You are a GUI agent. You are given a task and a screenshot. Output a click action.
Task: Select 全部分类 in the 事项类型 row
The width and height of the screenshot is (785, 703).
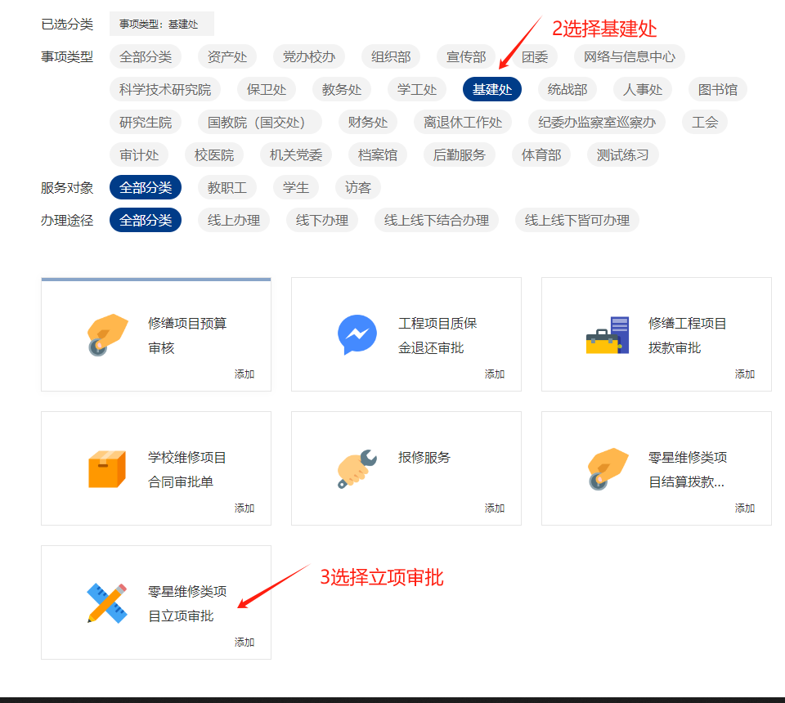(146, 56)
